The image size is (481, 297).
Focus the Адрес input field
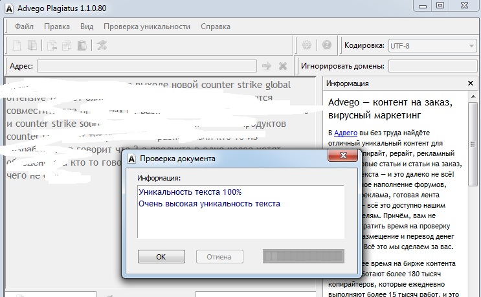(x=147, y=66)
